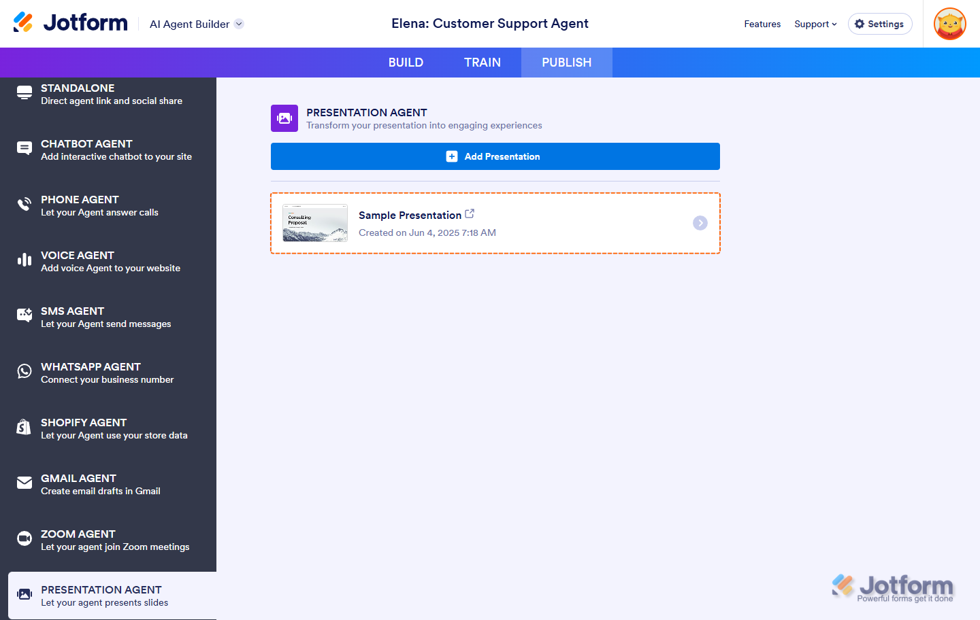Expand Sample Presentation with arrow chevron

coord(700,223)
